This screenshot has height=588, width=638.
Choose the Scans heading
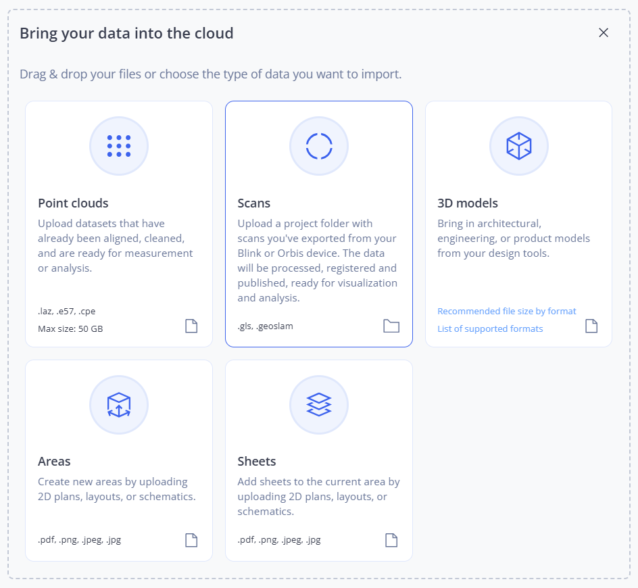[x=254, y=203]
